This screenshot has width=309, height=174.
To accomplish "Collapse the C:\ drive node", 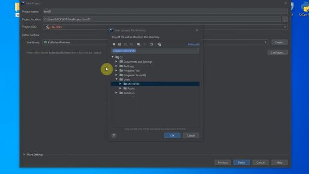I will click(x=112, y=57).
